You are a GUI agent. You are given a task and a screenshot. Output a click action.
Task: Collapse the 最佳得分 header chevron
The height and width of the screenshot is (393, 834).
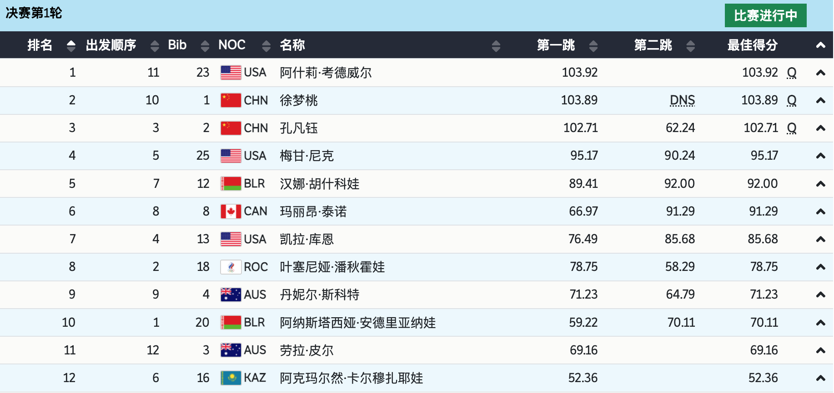point(820,45)
